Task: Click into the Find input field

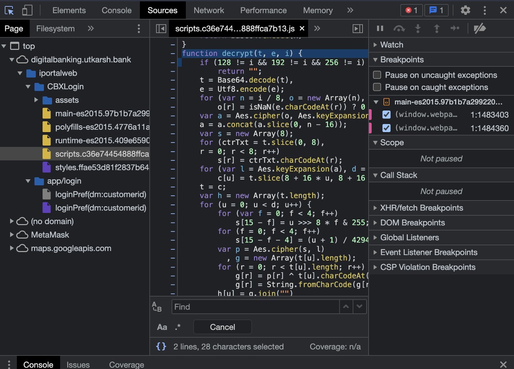Action: [x=256, y=307]
